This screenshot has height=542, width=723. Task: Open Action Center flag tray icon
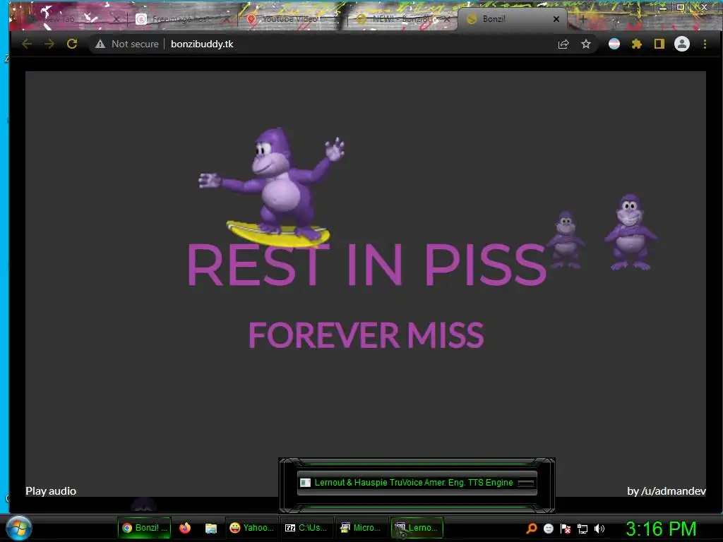(566, 529)
